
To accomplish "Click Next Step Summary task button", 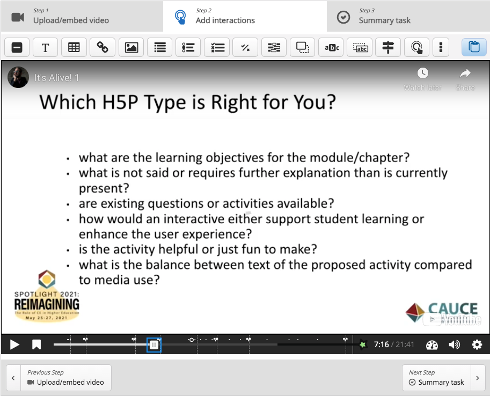I will point(443,378).
